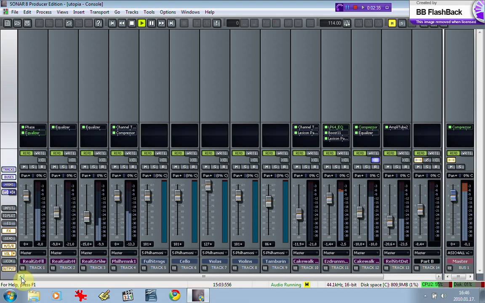Toggle TRACKS strips button in sidebar
The image size is (485, 303).
pos(9,170)
